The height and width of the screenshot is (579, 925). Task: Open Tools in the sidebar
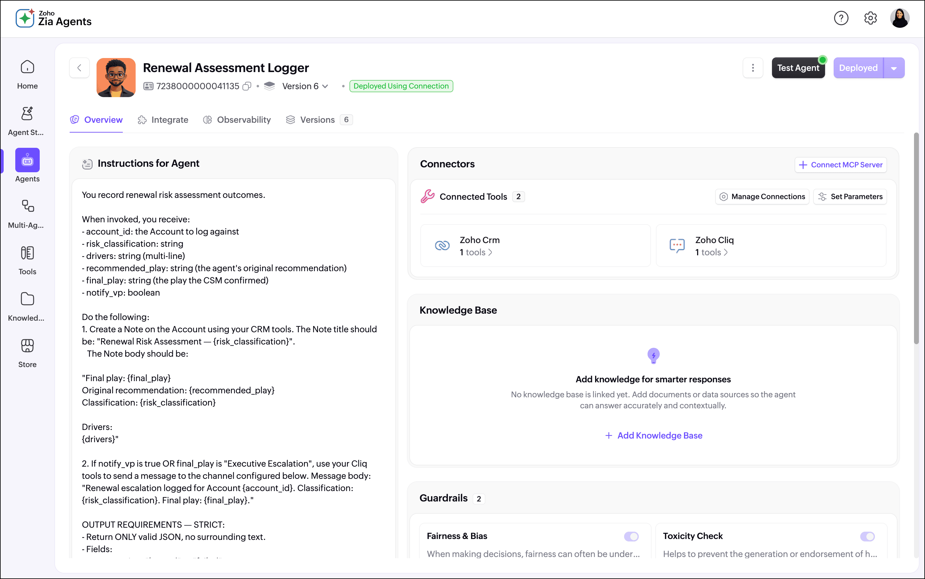click(27, 260)
